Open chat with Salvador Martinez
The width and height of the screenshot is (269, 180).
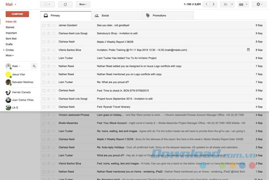(22, 82)
